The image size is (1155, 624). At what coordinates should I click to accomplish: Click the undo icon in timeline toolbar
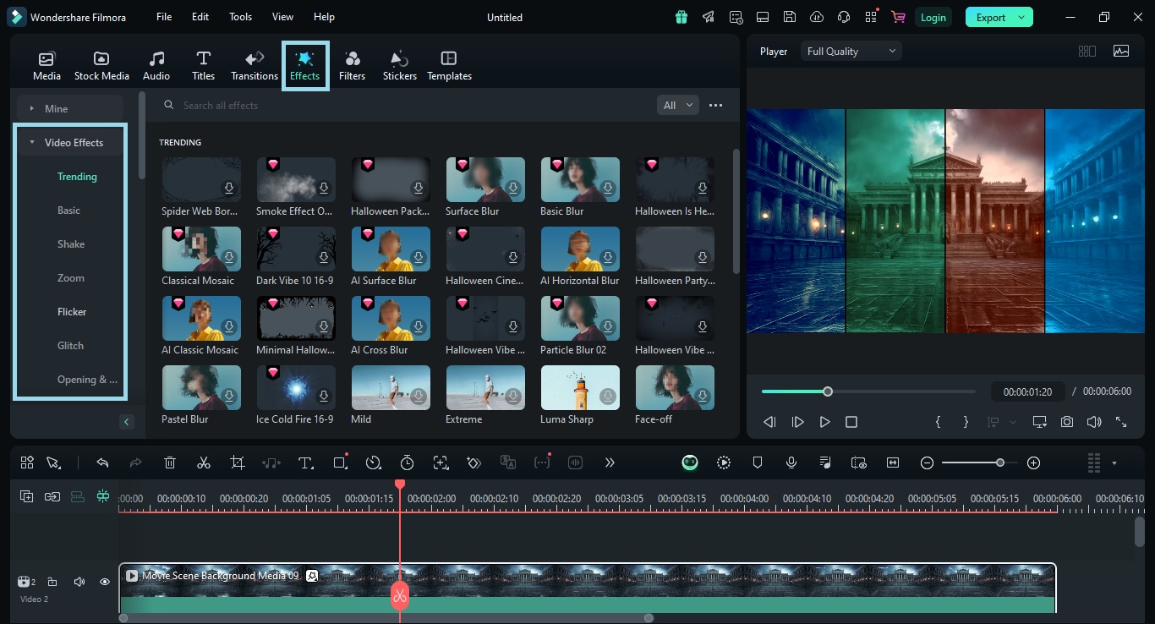[x=102, y=463]
